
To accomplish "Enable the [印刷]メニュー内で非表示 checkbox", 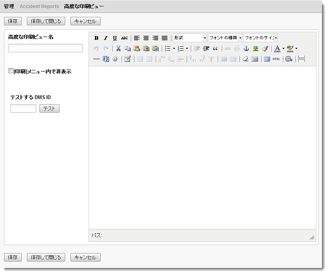I will point(11,71).
